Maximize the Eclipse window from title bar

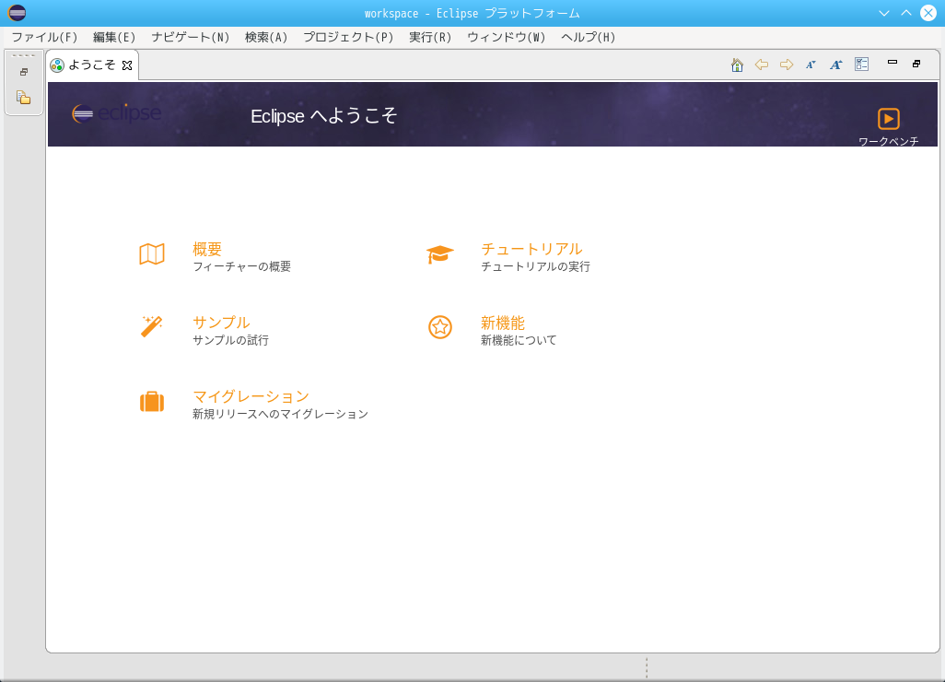pos(906,13)
